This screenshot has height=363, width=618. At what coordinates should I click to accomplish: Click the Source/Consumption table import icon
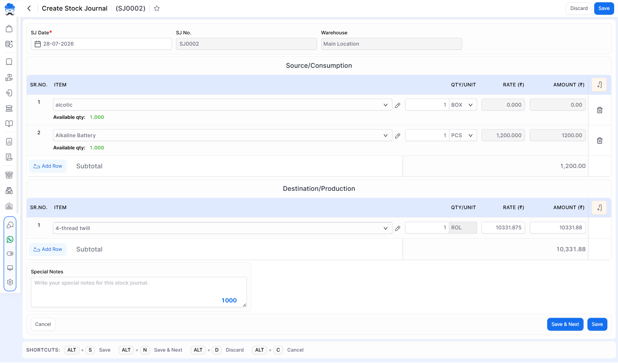(599, 85)
